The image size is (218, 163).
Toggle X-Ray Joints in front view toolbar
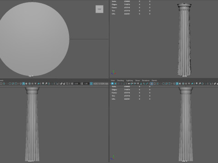click(67, 83)
